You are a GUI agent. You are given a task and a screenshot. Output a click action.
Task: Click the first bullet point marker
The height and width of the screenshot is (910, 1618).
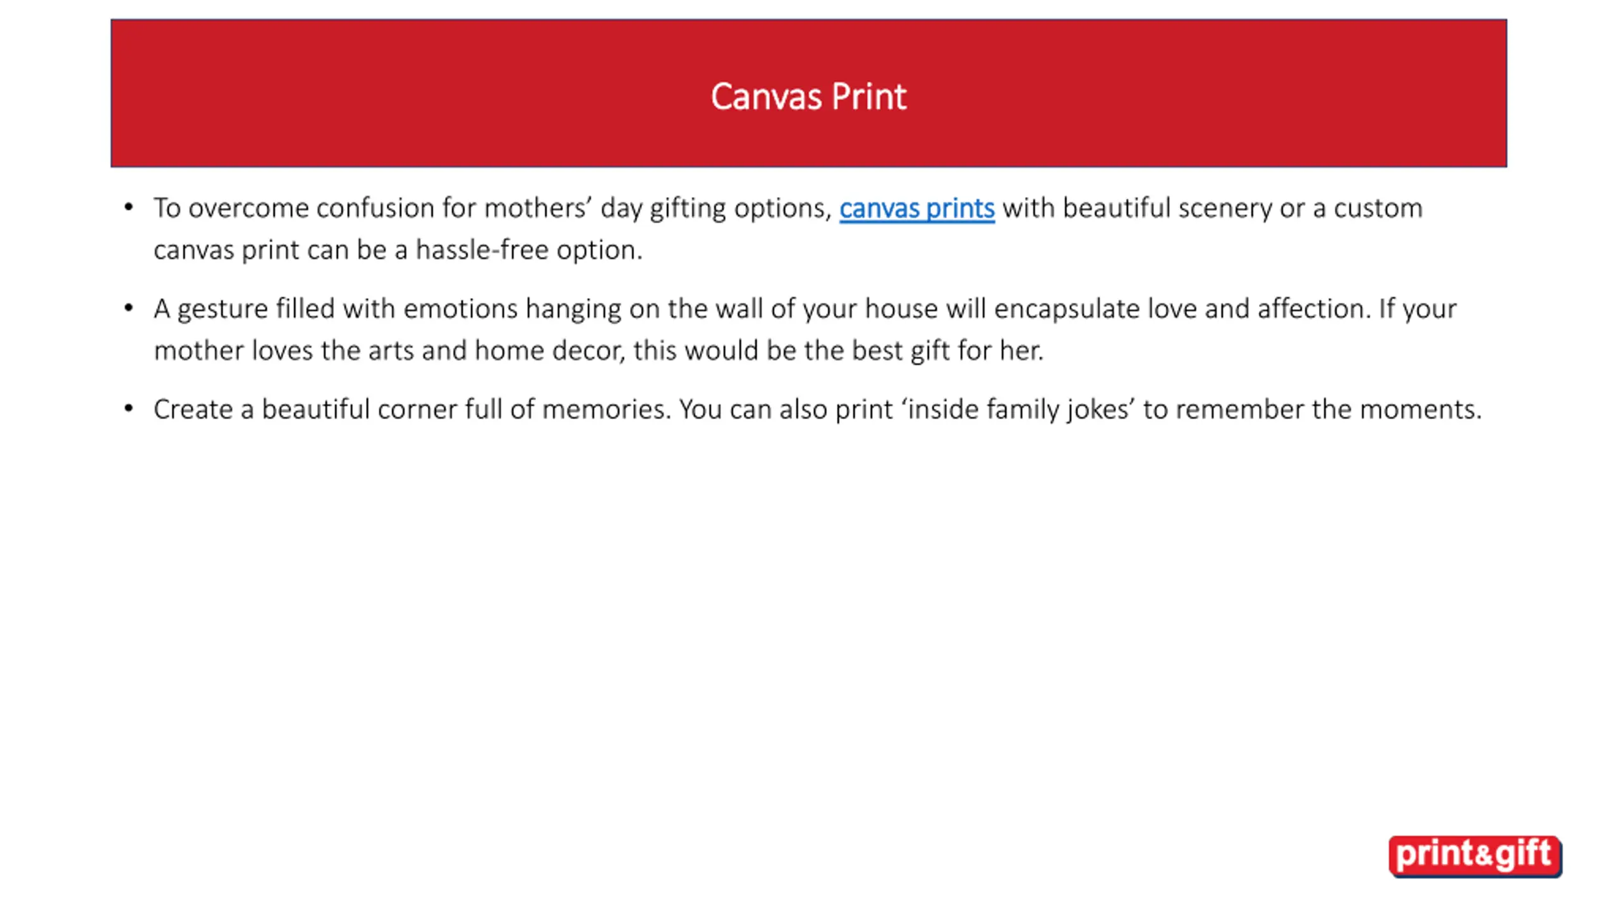[129, 207]
